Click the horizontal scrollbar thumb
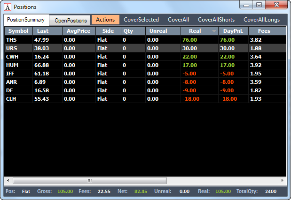 90,180
